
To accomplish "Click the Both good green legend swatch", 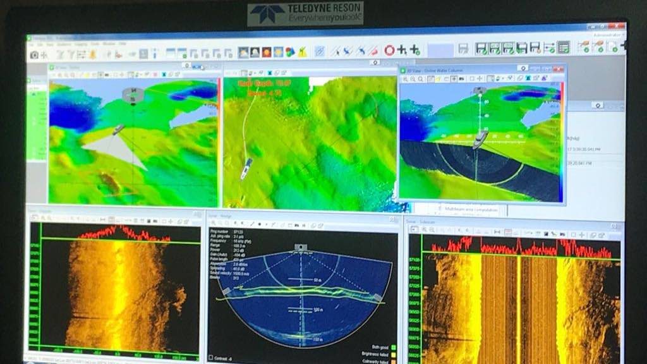I will (393, 348).
